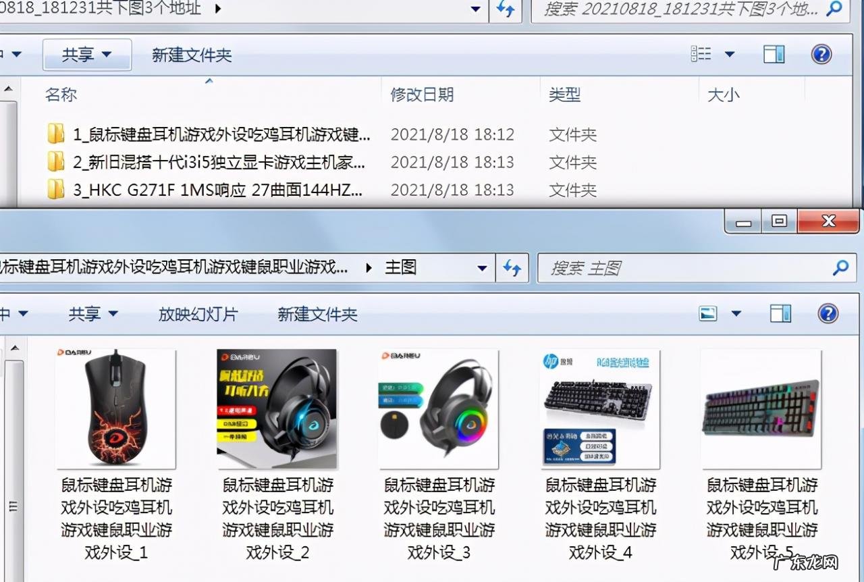Click the refresh icon beside the top address bar
The width and height of the screenshot is (864, 582).
[506, 9]
